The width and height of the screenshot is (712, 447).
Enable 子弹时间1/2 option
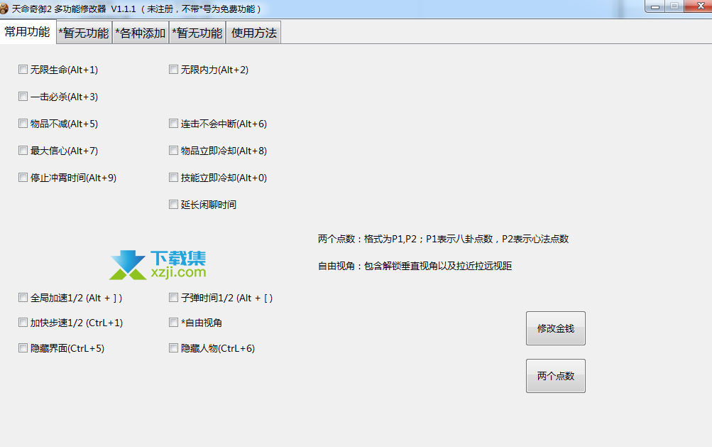(x=174, y=298)
